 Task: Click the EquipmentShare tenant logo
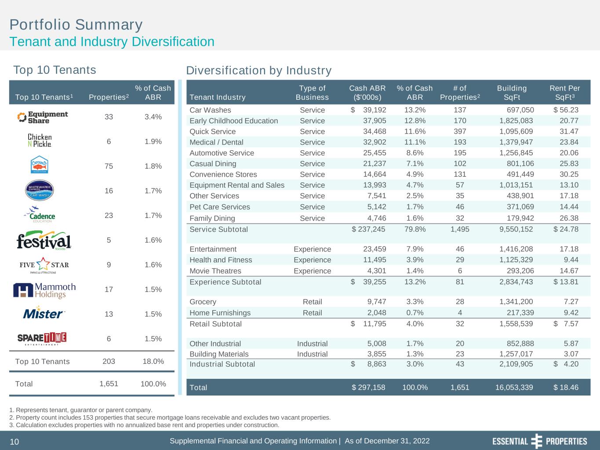pyautogui.click(x=43, y=117)
